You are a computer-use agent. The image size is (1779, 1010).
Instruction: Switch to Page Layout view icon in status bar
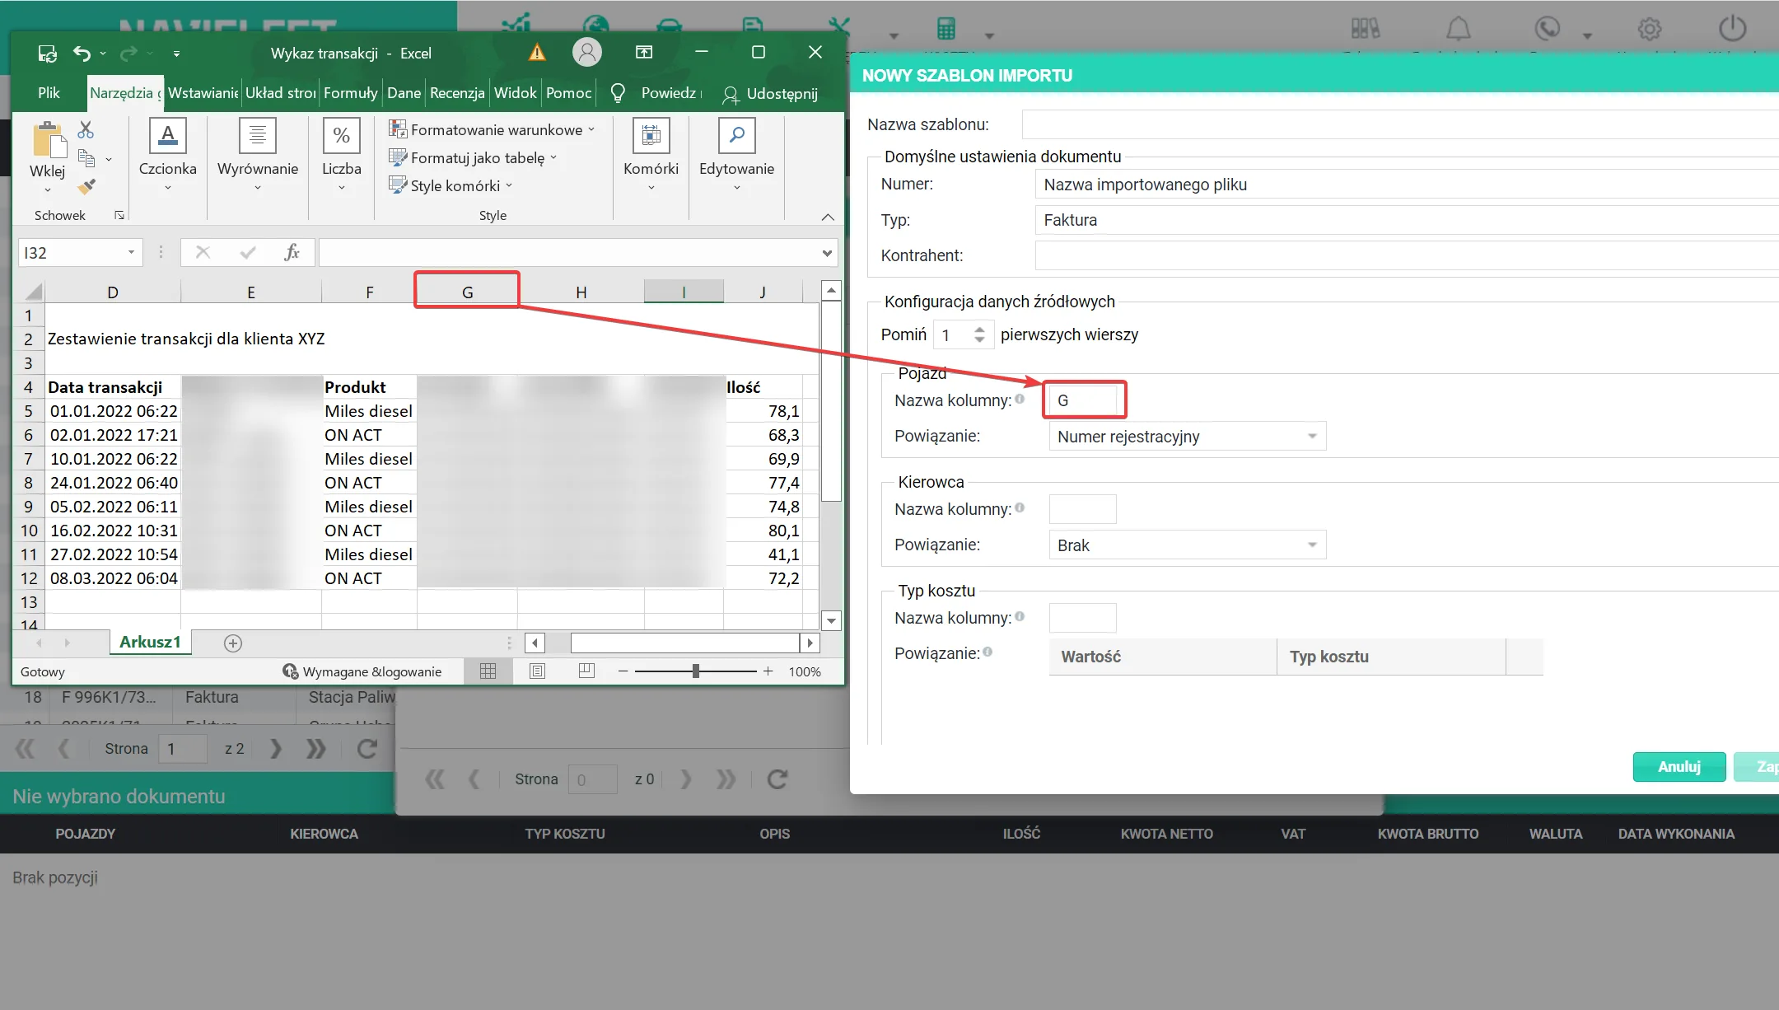[537, 671]
